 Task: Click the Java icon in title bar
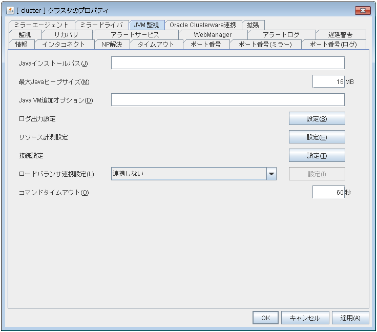(10, 10)
